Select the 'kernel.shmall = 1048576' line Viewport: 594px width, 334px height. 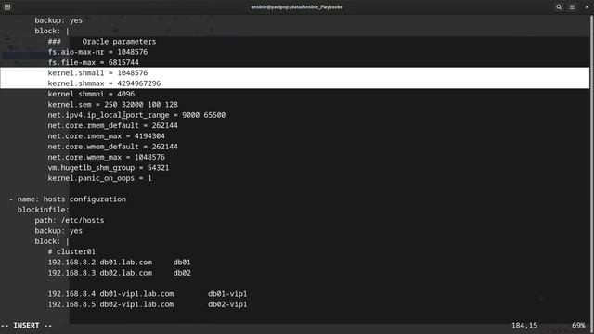coord(97,73)
